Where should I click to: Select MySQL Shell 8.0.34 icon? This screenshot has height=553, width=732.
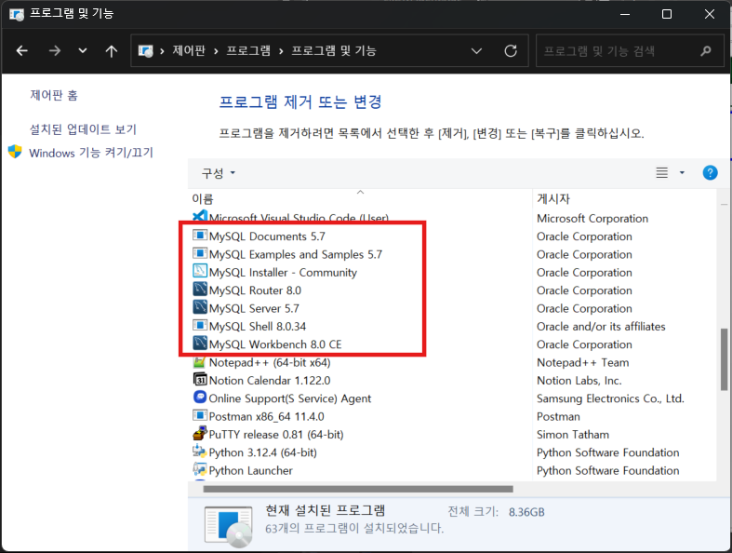(200, 325)
